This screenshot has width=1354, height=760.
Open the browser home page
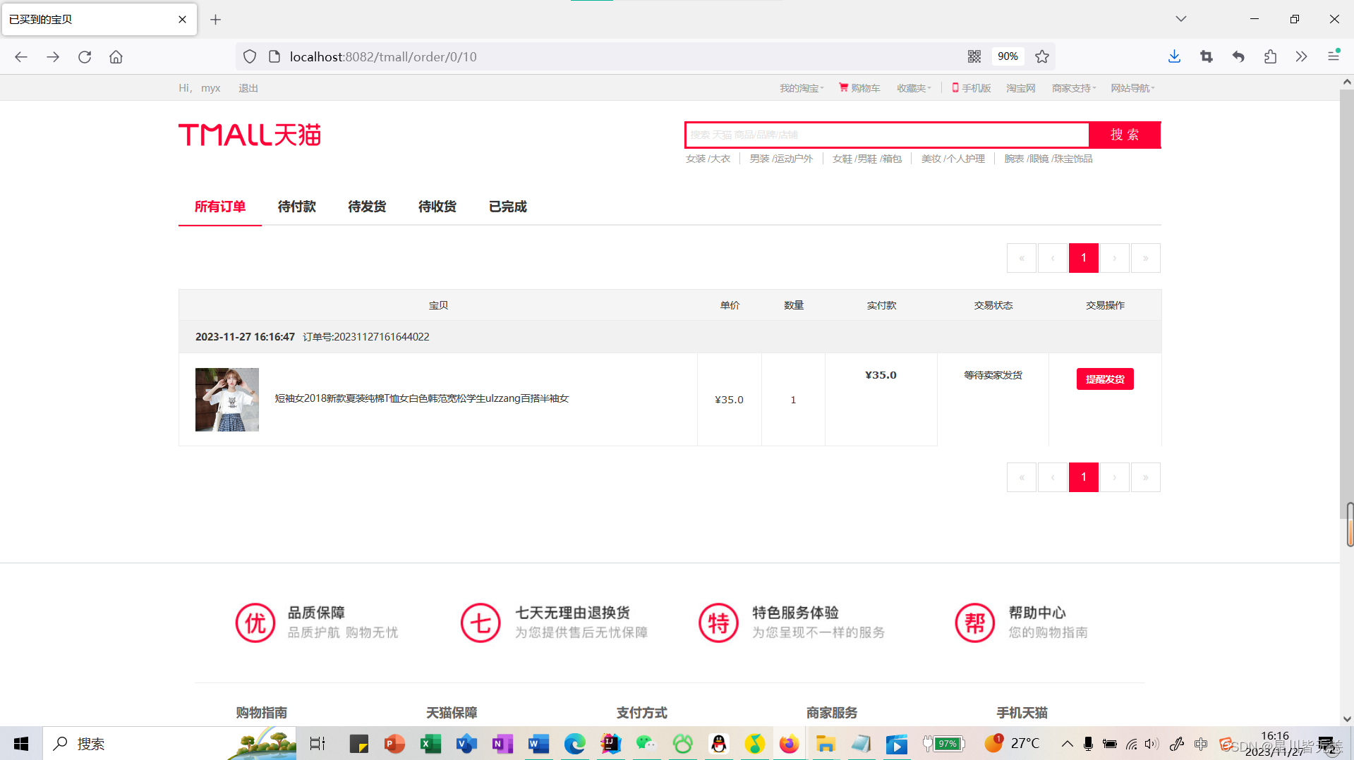(116, 56)
